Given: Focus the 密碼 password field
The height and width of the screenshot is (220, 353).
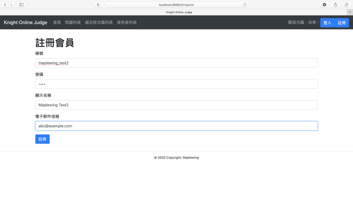Looking at the screenshot, I should click(176, 84).
